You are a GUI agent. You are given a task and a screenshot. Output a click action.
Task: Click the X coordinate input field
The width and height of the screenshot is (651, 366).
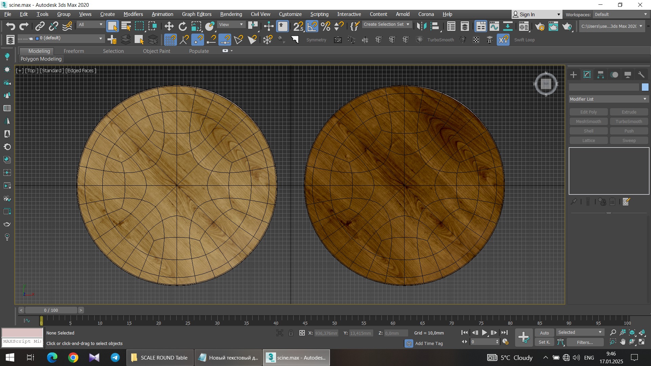[x=326, y=333]
